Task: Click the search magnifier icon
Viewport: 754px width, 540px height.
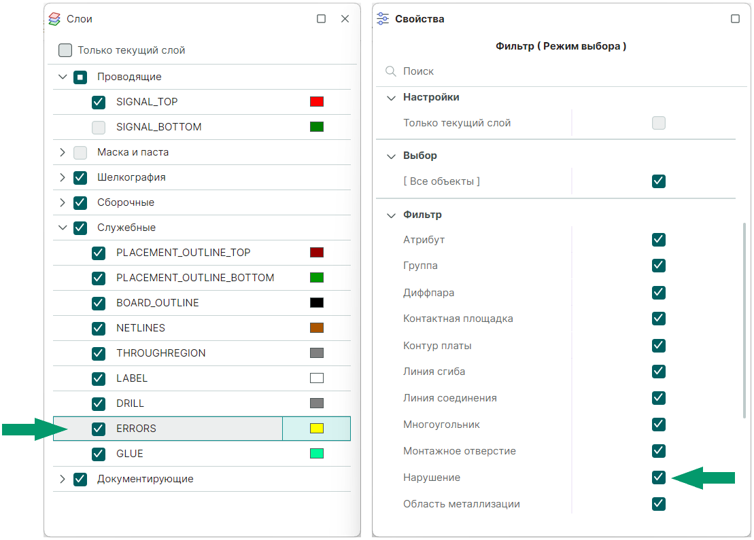Action: coord(391,71)
